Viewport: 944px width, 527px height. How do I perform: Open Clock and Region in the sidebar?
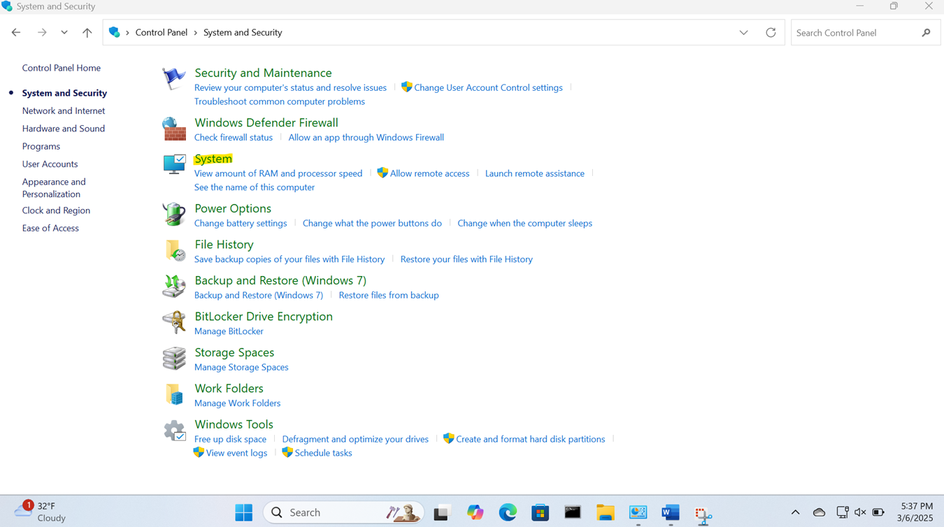[56, 210]
